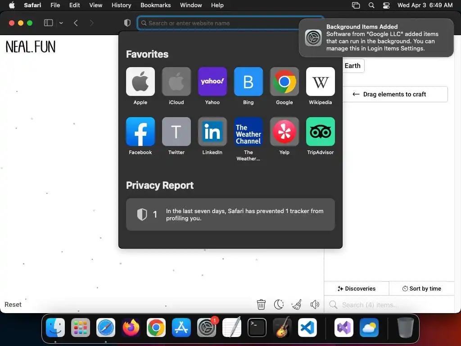Open the File menu

(55, 5)
